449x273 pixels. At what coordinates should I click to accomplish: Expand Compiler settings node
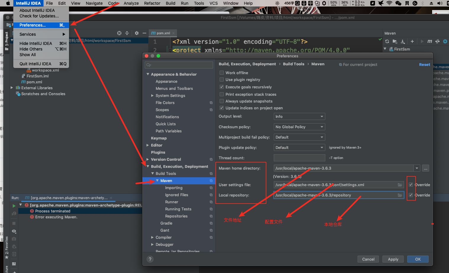pyautogui.click(x=152, y=237)
